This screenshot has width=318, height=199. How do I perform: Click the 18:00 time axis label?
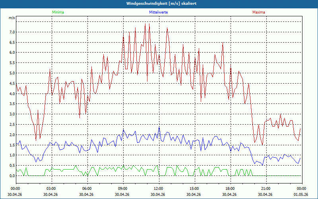[x=231, y=189]
